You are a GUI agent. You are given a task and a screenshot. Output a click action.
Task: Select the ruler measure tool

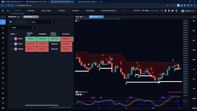[x=3, y=68]
